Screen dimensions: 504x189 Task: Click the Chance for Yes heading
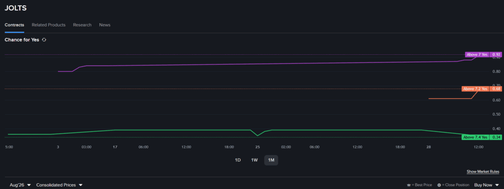(22, 40)
